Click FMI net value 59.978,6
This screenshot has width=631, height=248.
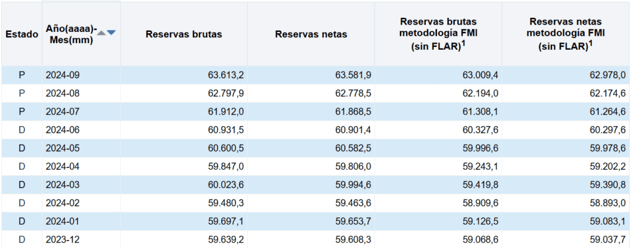(608, 148)
